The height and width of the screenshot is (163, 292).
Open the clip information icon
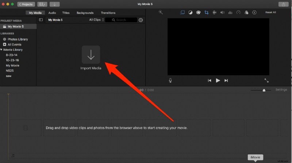(x=254, y=12)
